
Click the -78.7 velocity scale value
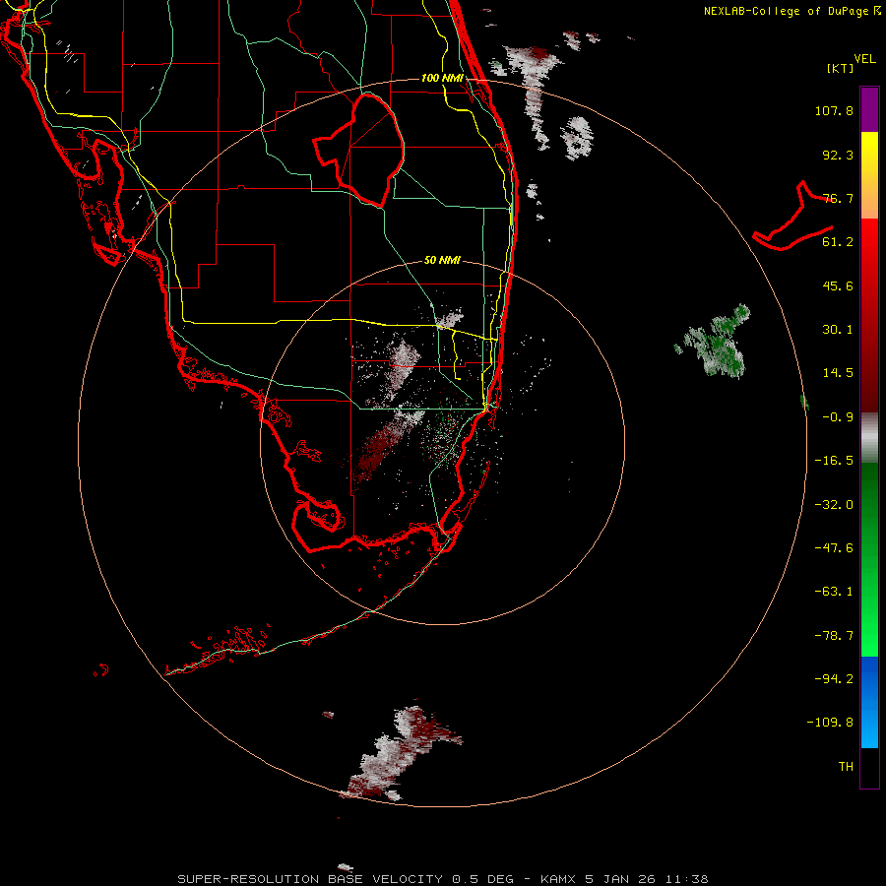click(x=834, y=636)
